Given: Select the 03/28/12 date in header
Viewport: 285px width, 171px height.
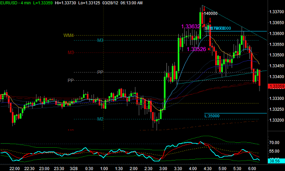Looking at the screenshot, I should pos(110,3).
